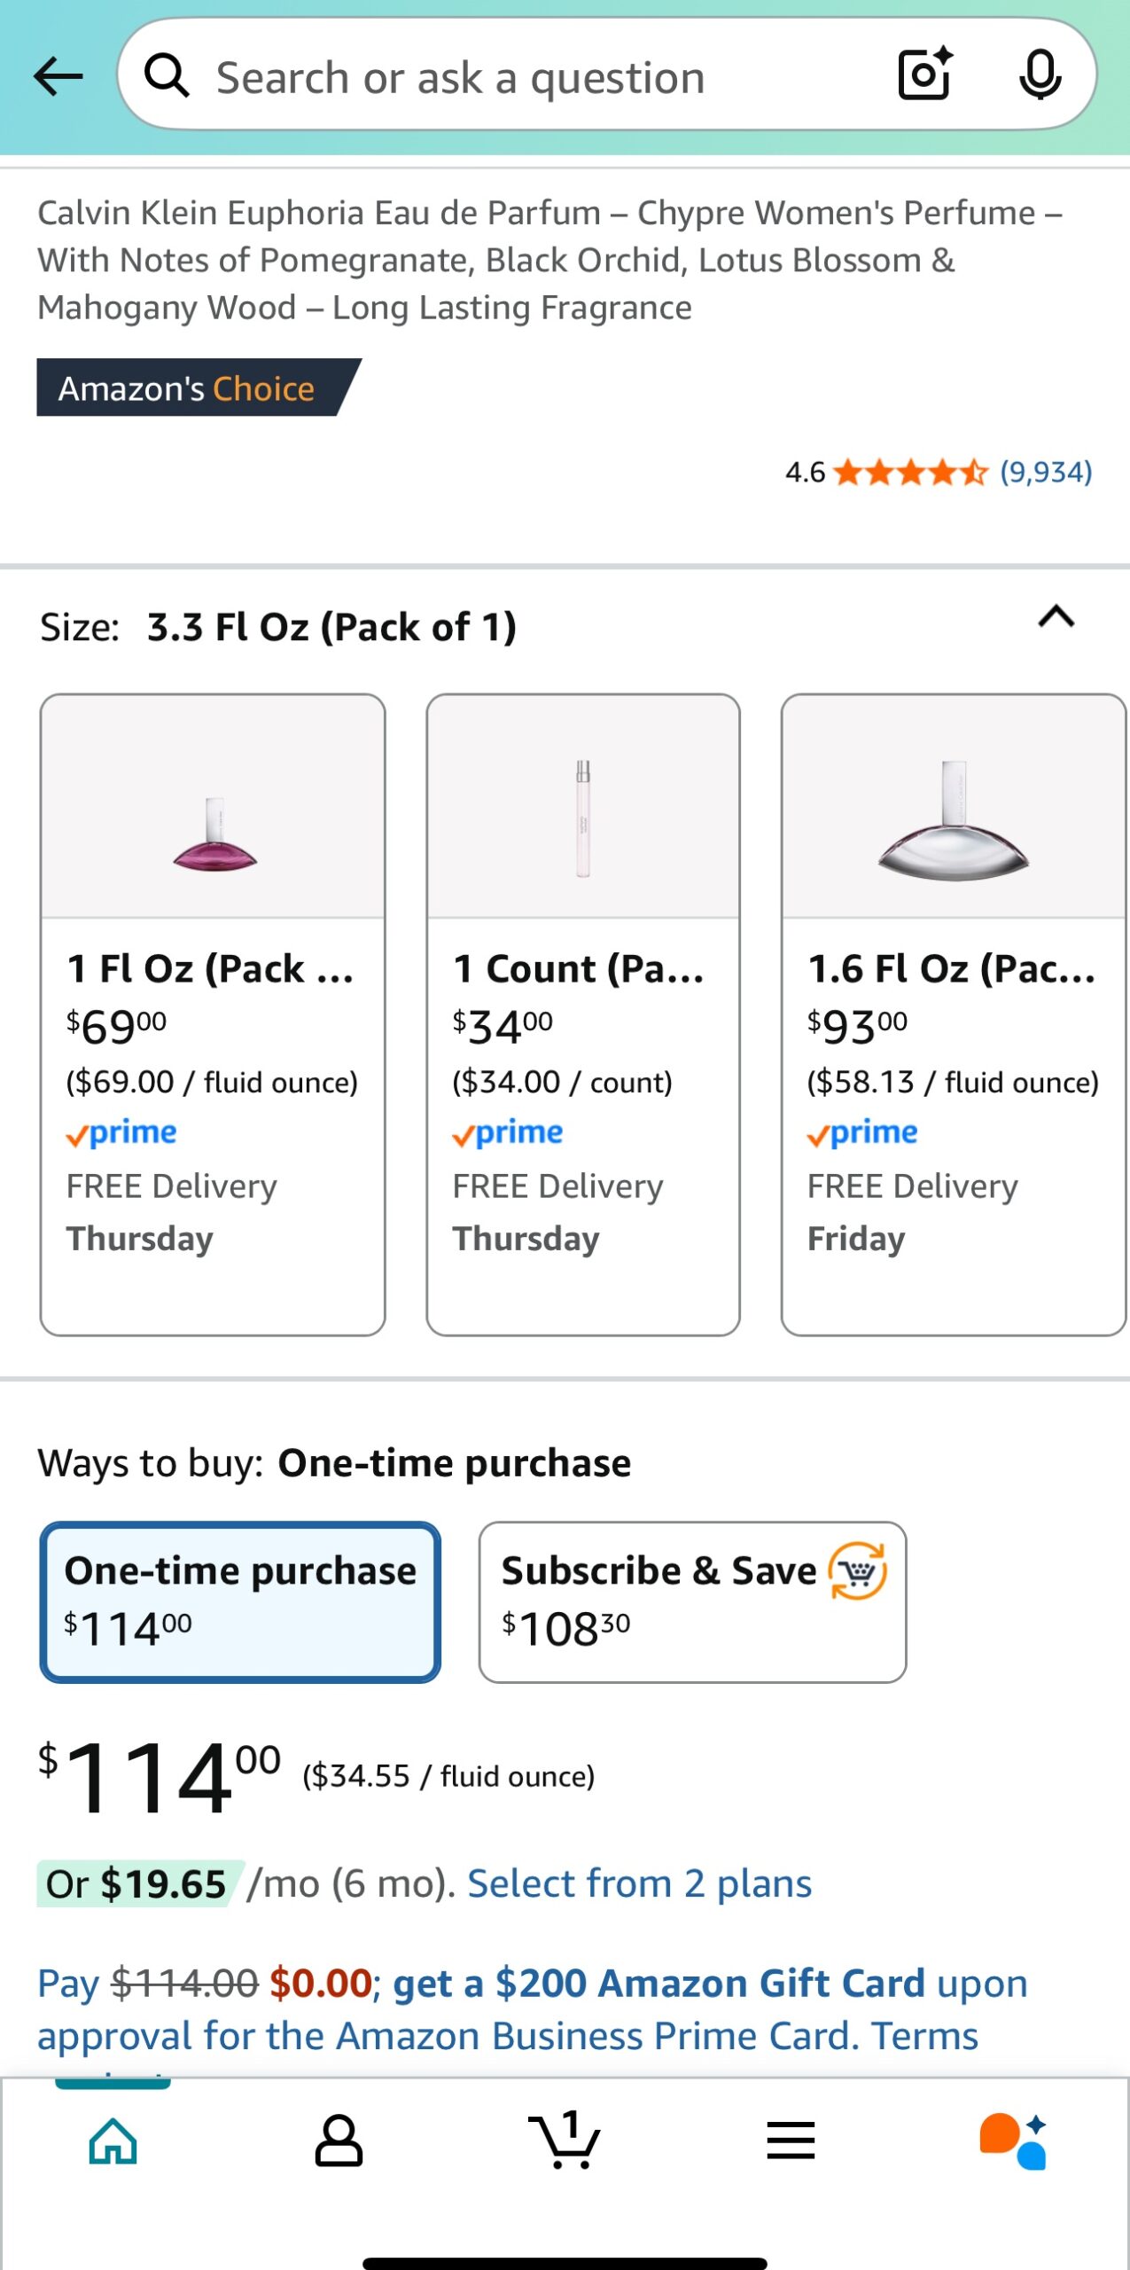Open the shopping cart icon
The height and width of the screenshot is (2270, 1130).
(x=565, y=2139)
